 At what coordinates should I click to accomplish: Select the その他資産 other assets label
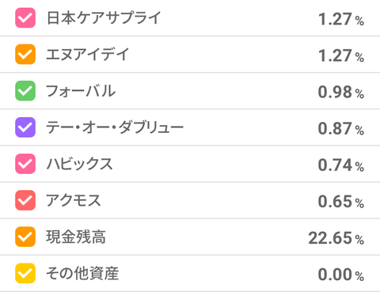pos(82,273)
